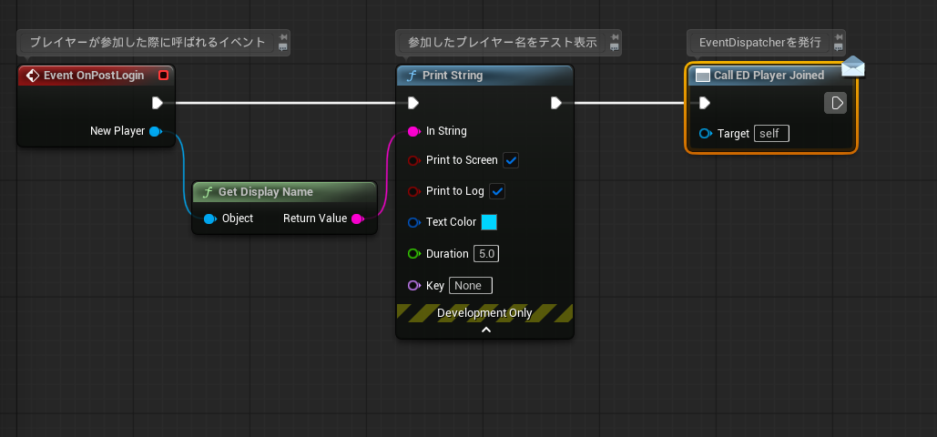
Task: Select the Print String node title
Action: pyautogui.click(x=453, y=76)
